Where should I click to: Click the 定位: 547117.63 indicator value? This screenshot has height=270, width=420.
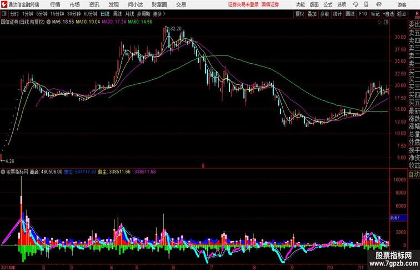pyautogui.click(x=80, y=172)
